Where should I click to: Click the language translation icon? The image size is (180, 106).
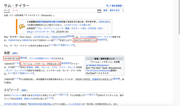click(107, 6)
